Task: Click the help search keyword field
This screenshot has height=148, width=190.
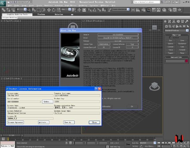Action: [147, 2]
